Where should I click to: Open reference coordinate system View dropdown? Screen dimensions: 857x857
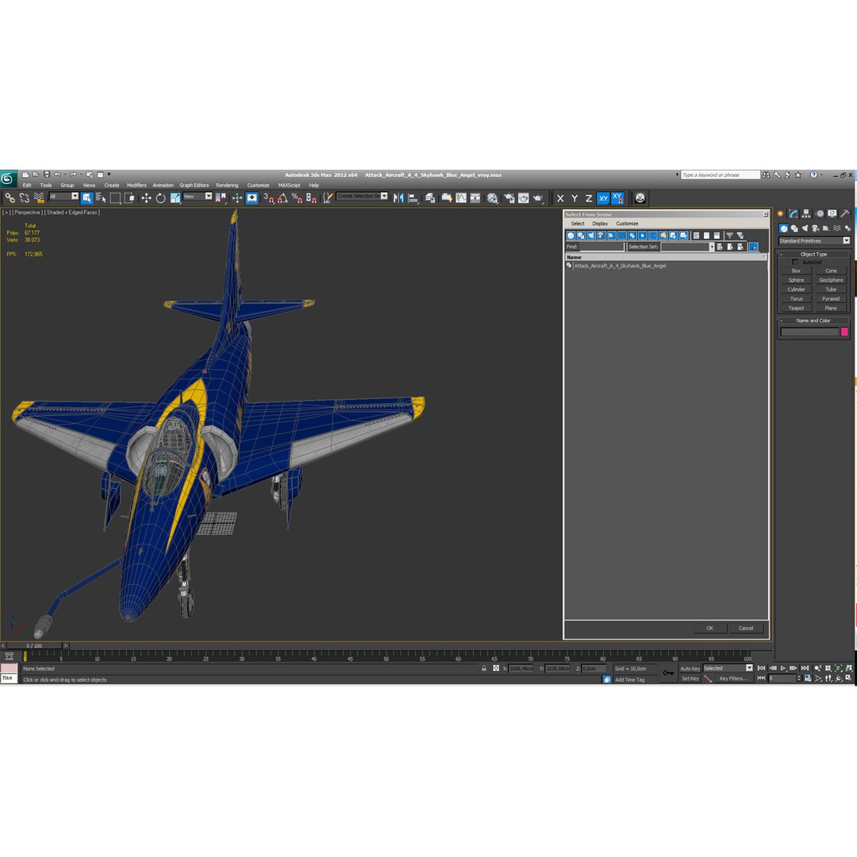point(198,196)
